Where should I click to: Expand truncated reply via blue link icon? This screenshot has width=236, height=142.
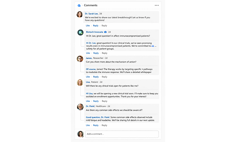click(153, 46)
